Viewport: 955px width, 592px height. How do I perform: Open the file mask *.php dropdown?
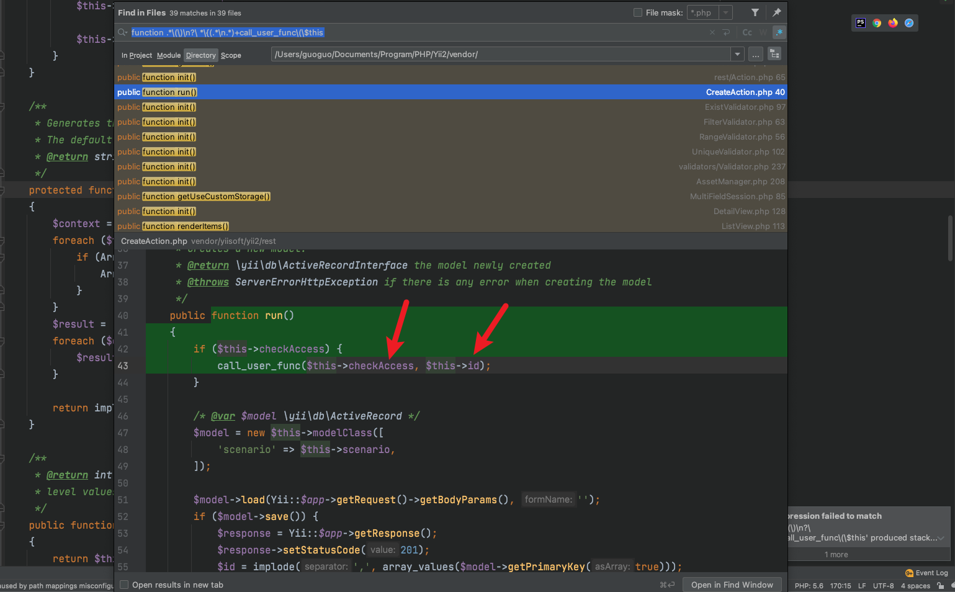coord(725,12)
